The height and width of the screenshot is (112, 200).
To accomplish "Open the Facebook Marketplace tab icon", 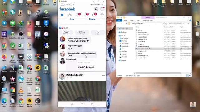I will point(102,15).
